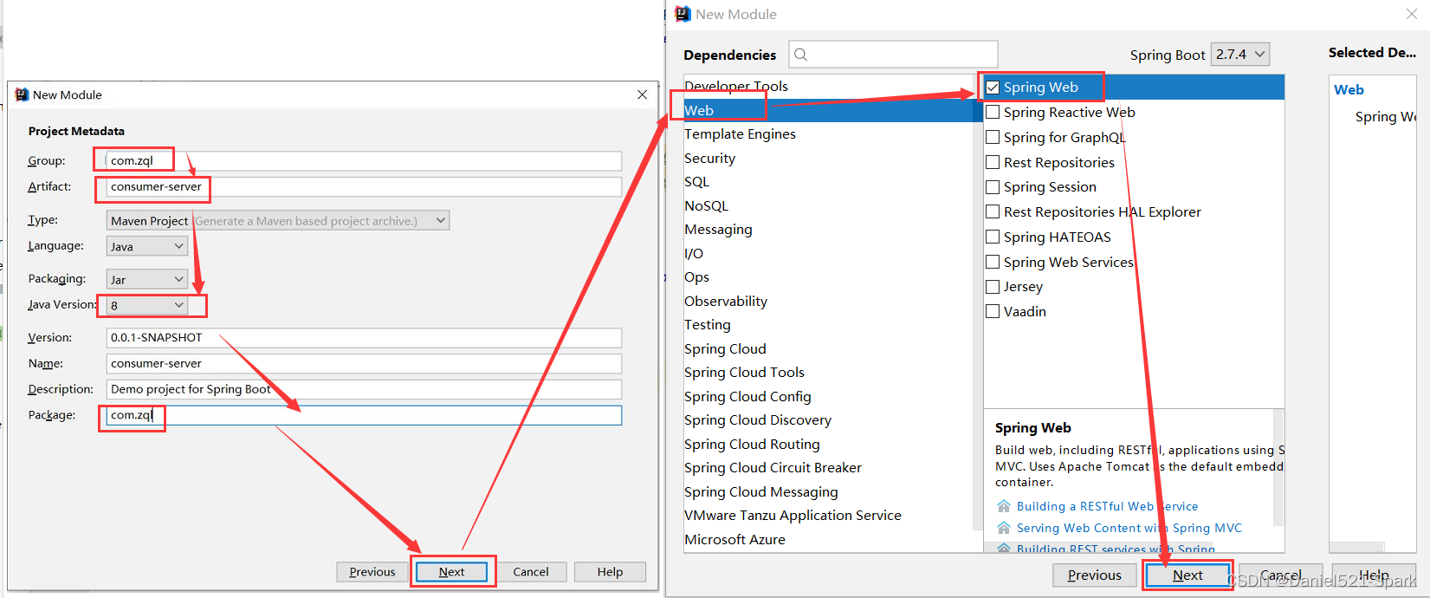Click Next in Project Metadata dialog
Image resolution: width=1430 pixels, height=598 pixels.
tap(451, 572)
